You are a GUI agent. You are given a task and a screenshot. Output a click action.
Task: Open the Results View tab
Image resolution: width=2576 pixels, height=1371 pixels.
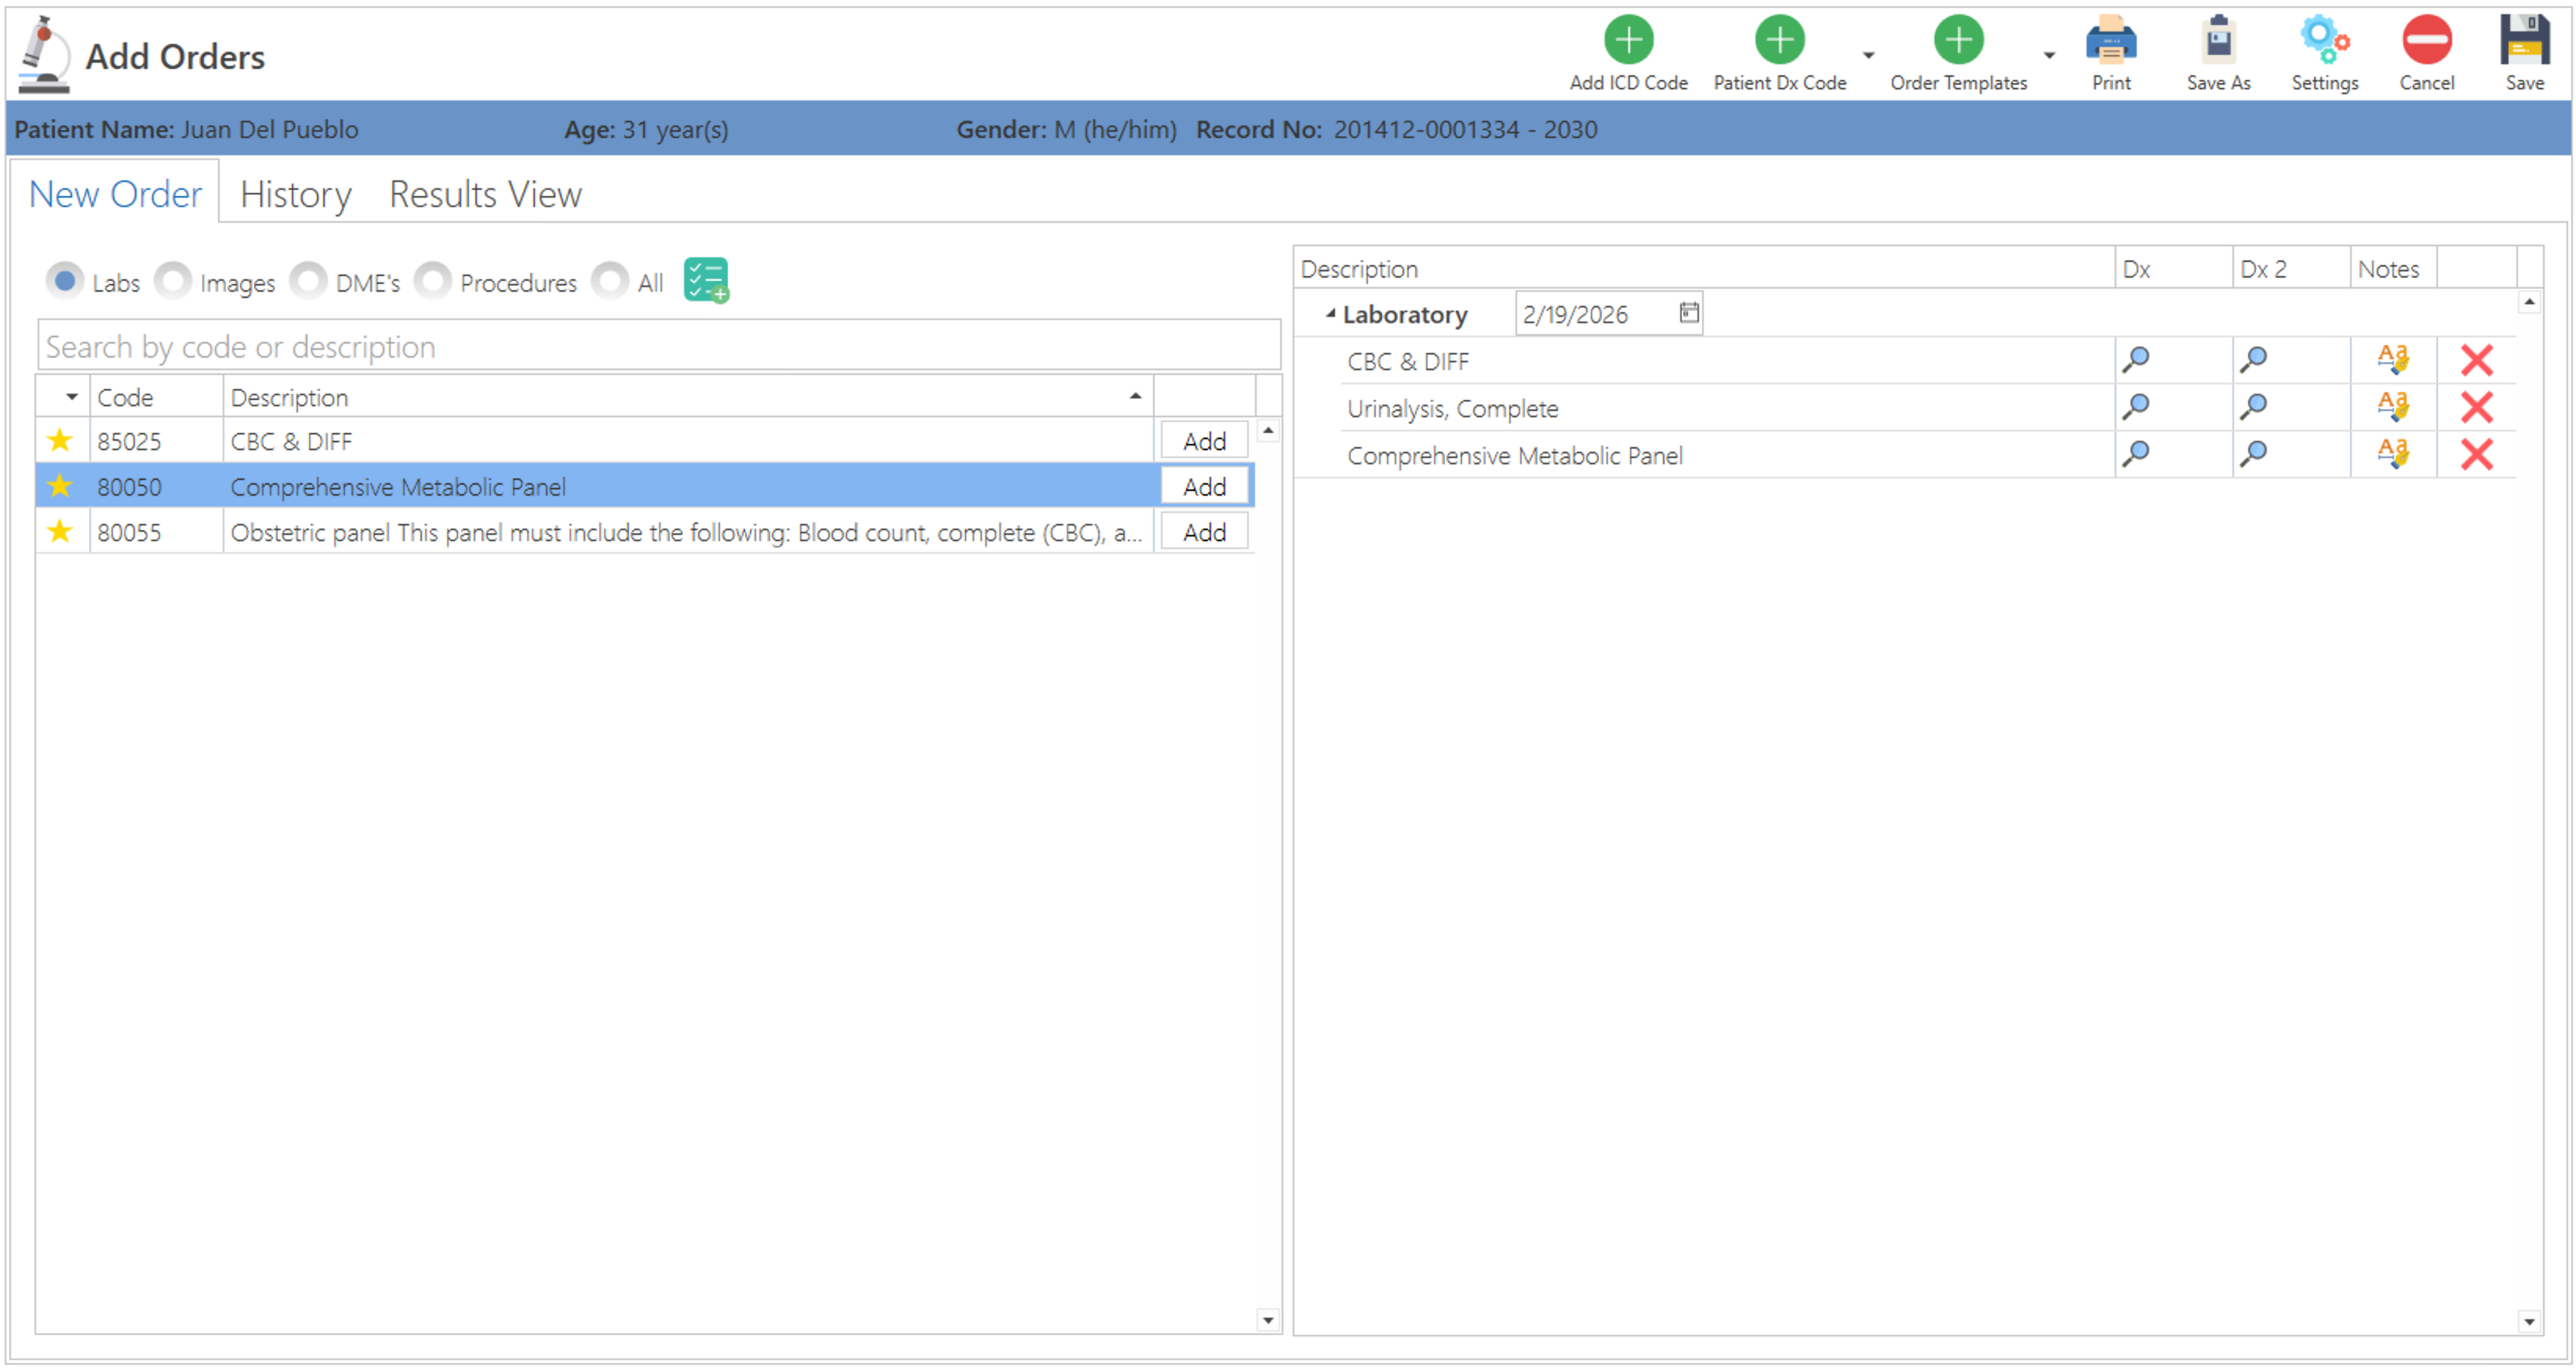click(485, 194)
